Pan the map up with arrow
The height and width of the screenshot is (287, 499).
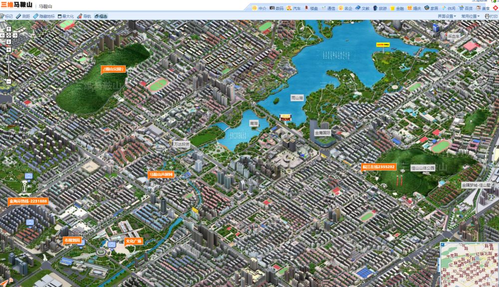(x=8, y=29)
